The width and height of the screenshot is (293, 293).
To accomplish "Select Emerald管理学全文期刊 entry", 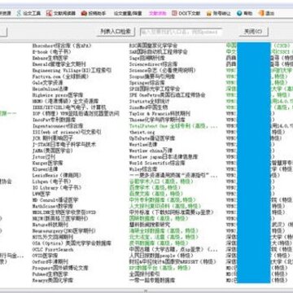I will coord(59,64).
